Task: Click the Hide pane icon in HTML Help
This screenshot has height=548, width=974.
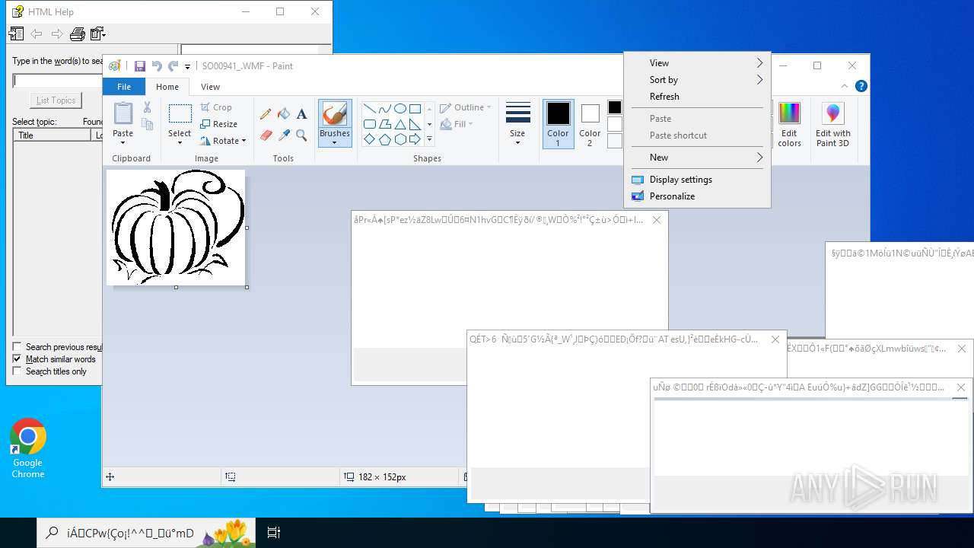Action: (x=16, y=33)
